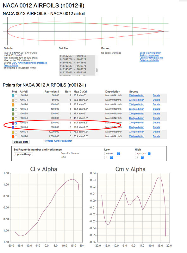Enable plot for Reynolds 100,000 Ncrit 9
This screenshot has height=253, width=187.
[16, 105]
